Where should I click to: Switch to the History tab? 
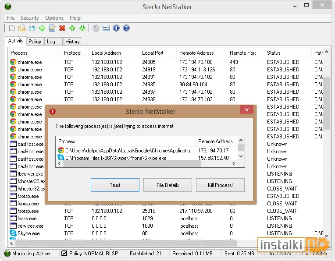[72, 42]
